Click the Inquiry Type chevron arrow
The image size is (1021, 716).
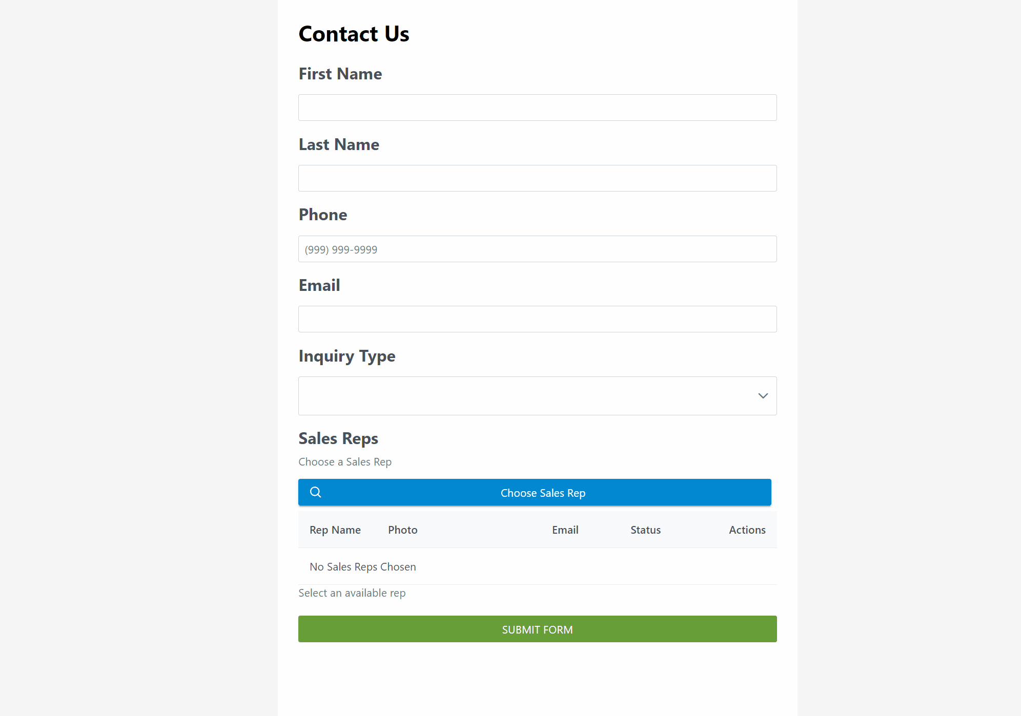coord(763,396)
